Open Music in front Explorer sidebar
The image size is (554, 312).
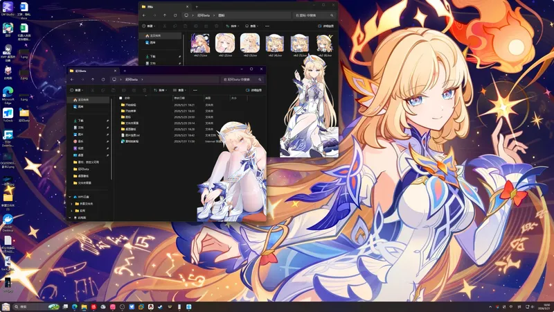80,141
